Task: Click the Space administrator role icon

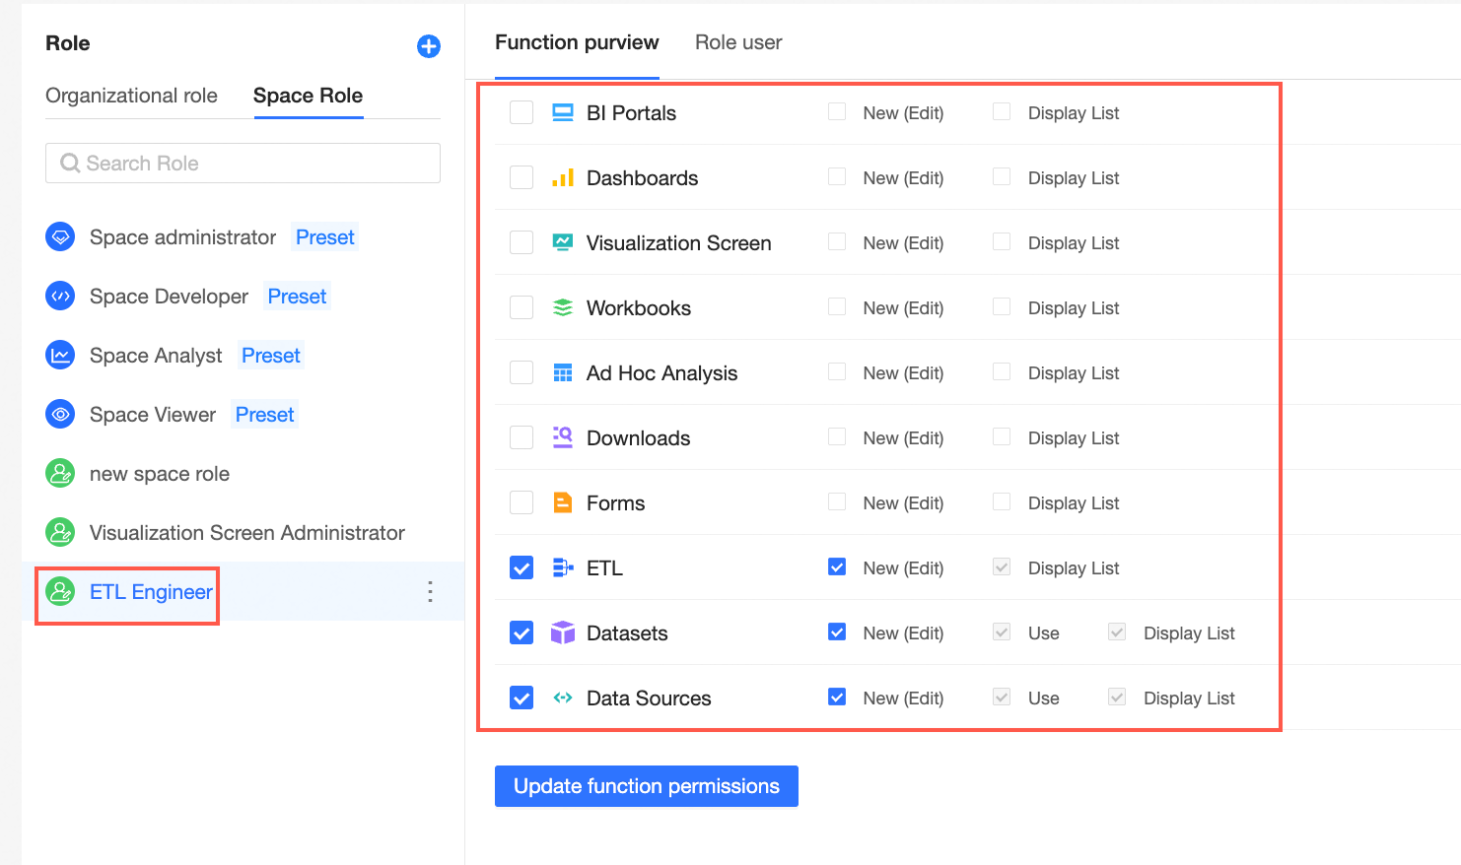Action: pos(60,237)
